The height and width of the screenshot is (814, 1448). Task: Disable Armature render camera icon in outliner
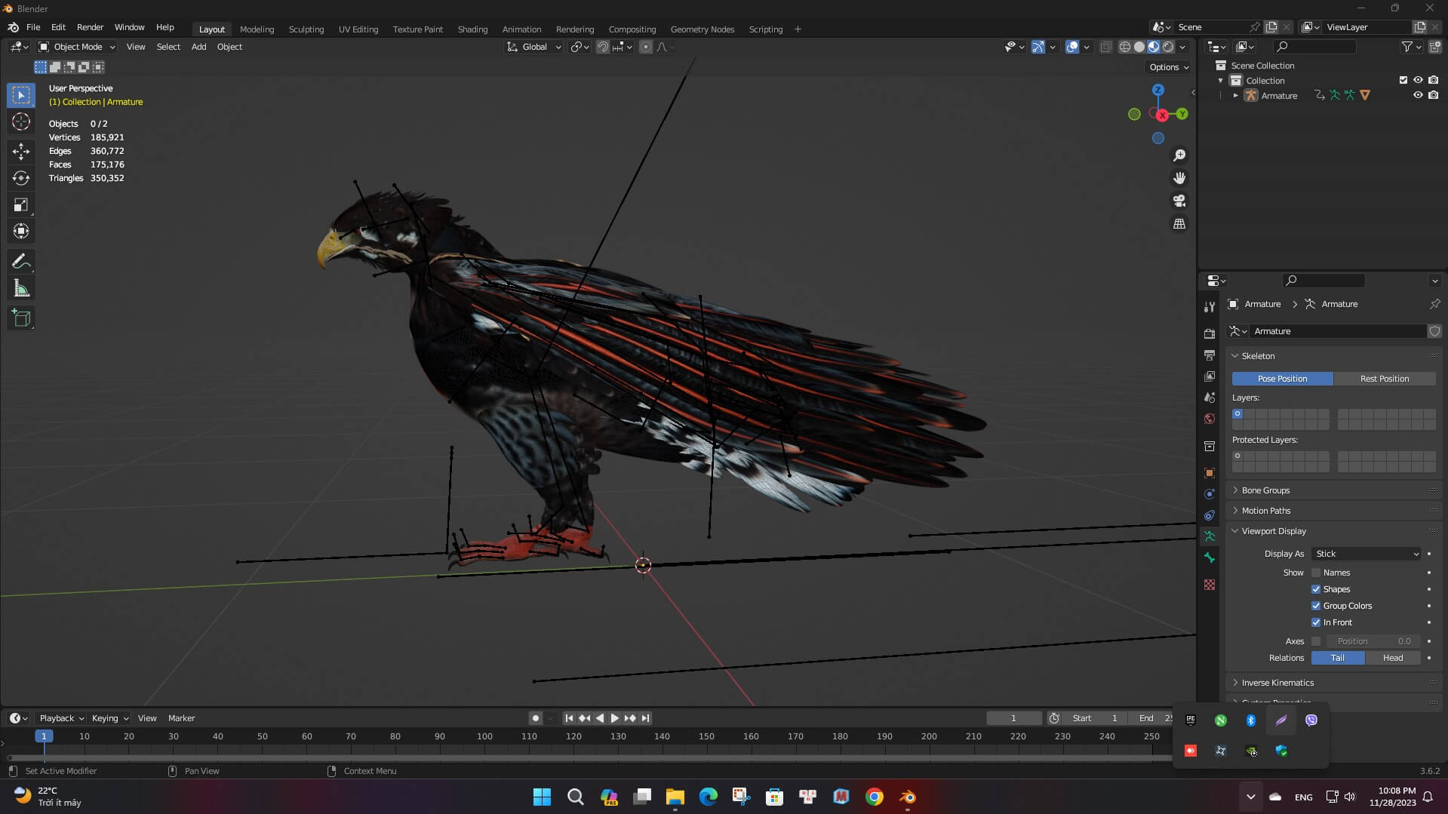1433,95
